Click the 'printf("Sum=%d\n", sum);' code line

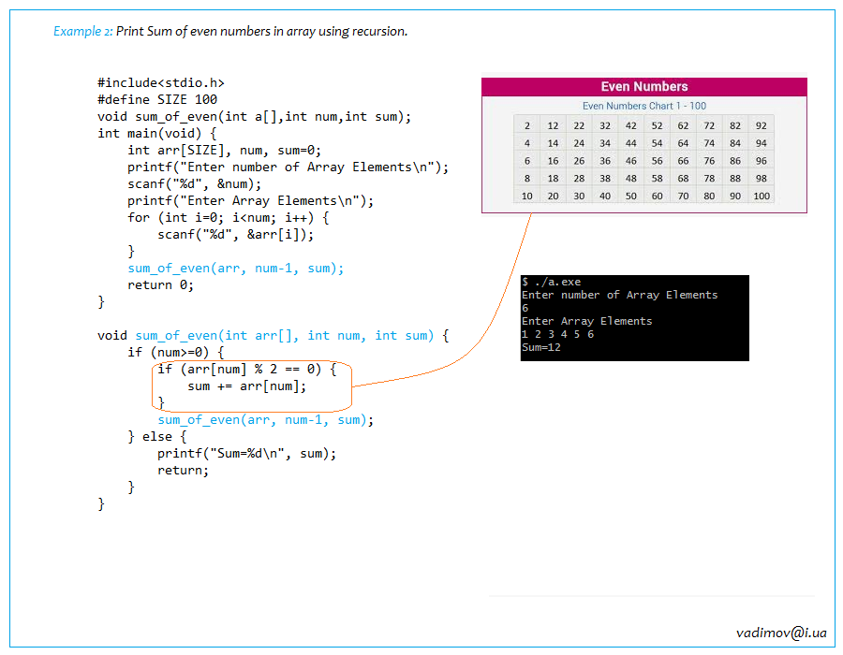click(246, 454)
